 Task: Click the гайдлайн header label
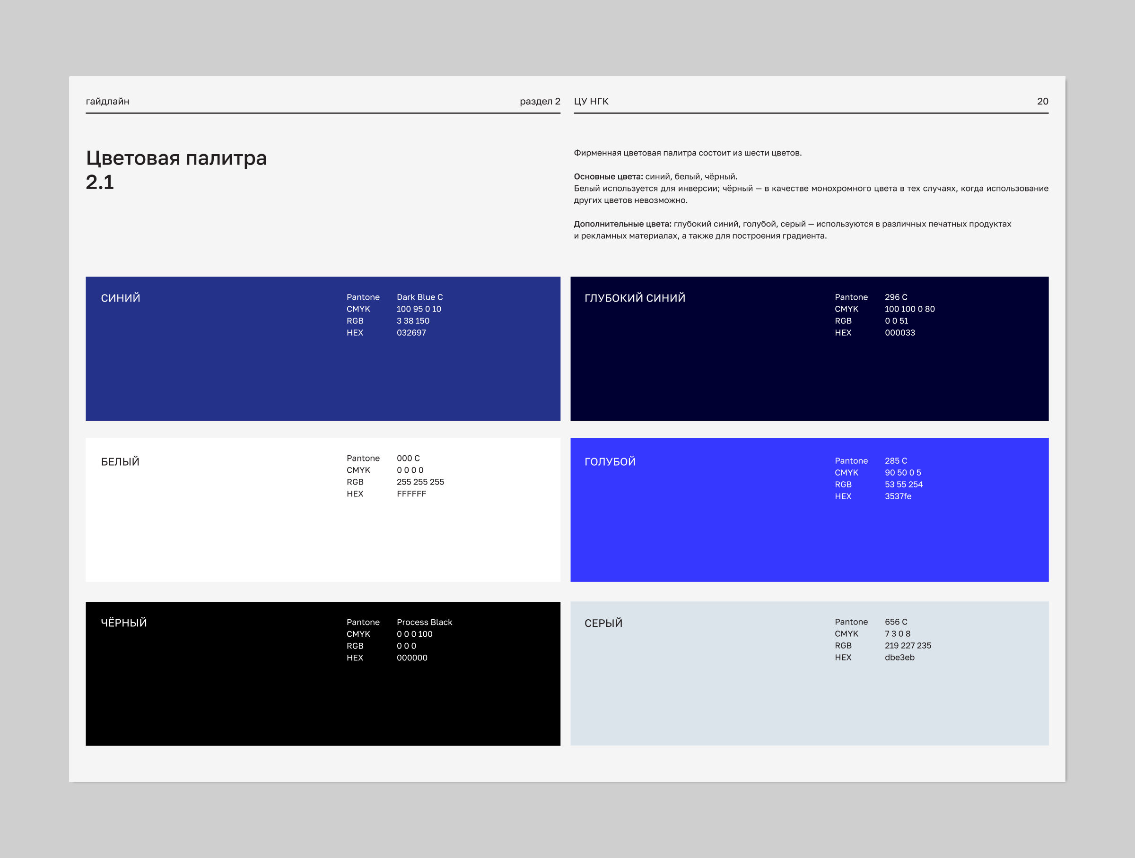pos(107,101)
